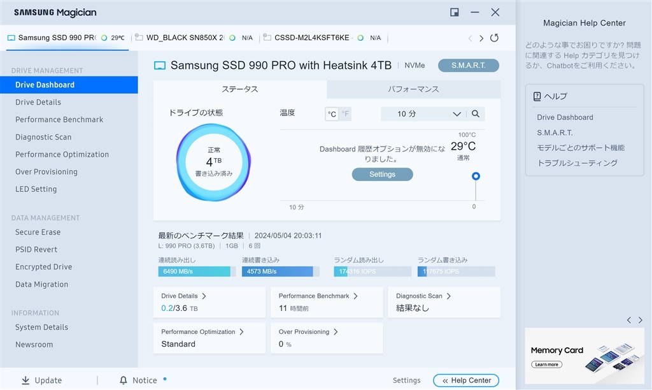
Task: Click Learn more on Memory Card banner
Action: click(x=546, y=365)
